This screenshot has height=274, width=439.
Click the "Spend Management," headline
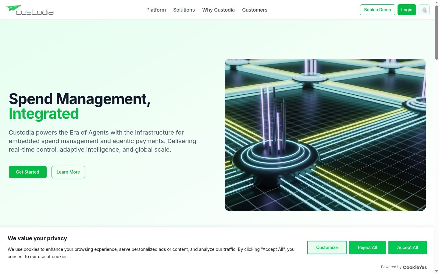(x=80, y=99)
